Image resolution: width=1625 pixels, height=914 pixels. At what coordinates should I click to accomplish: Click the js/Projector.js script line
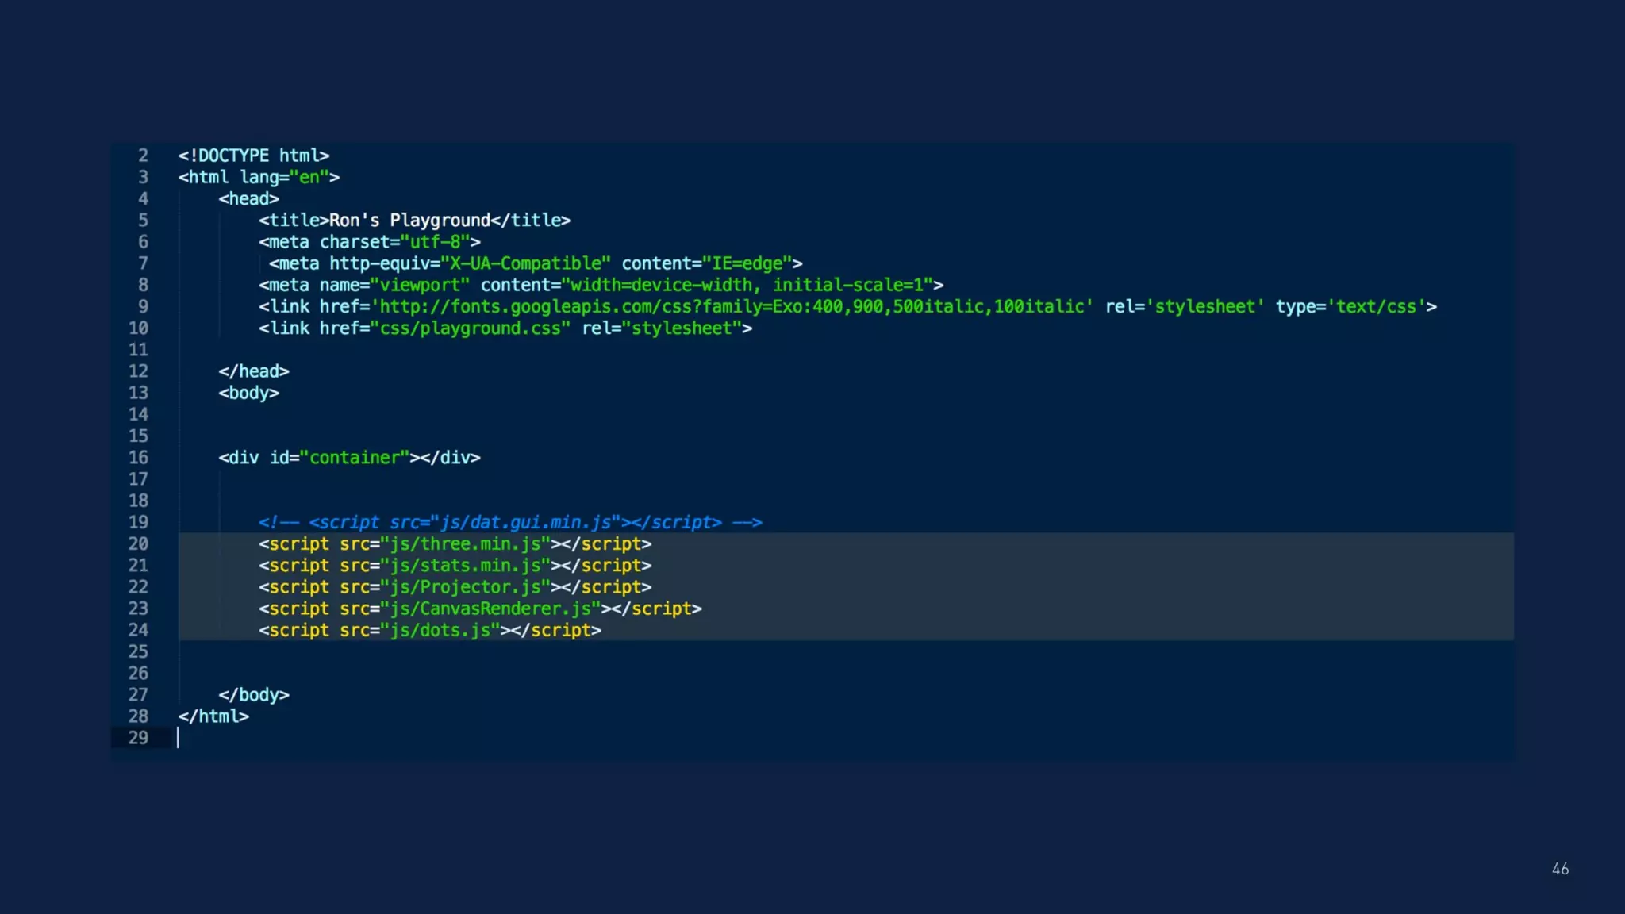[455, 587]
